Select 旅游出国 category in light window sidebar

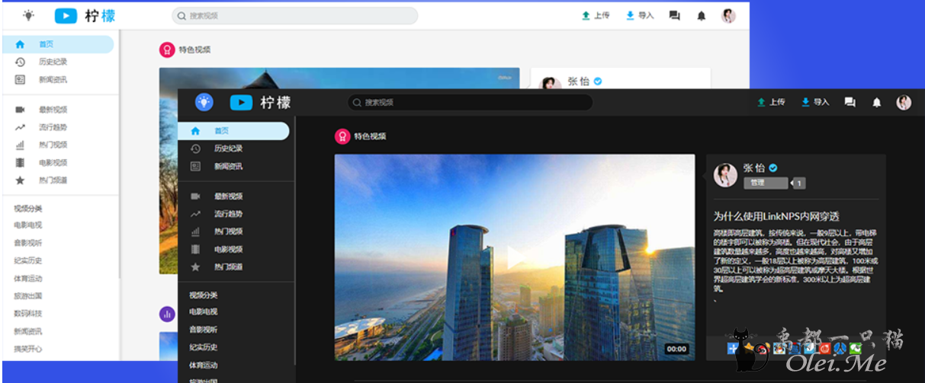pos(28,295)
